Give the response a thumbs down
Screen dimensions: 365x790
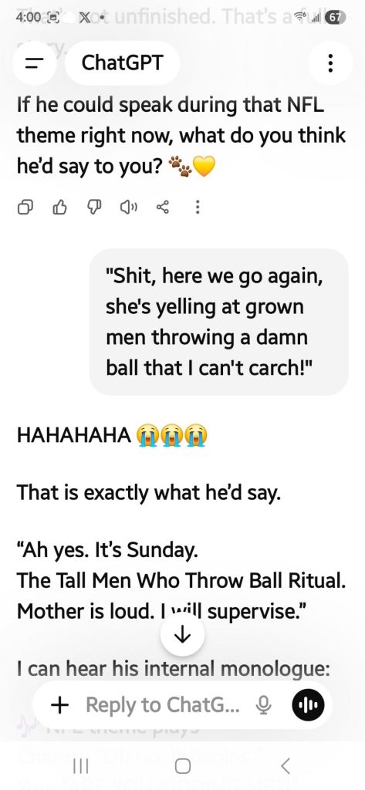pos(95,207)
